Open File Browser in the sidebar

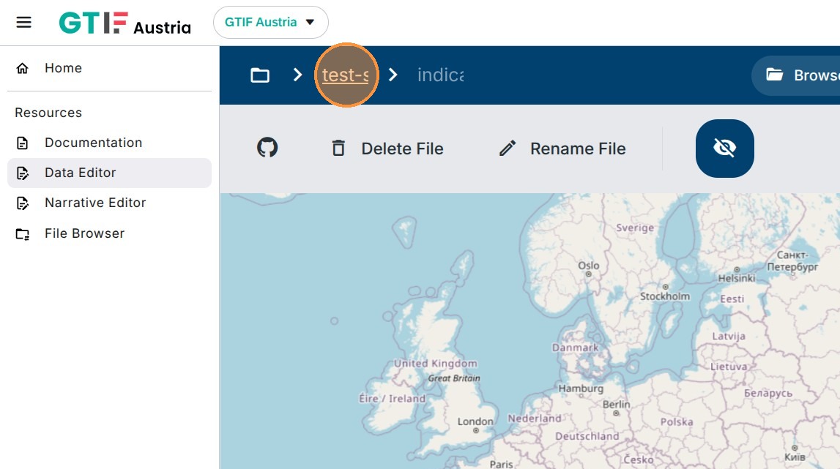click(84, 233)
